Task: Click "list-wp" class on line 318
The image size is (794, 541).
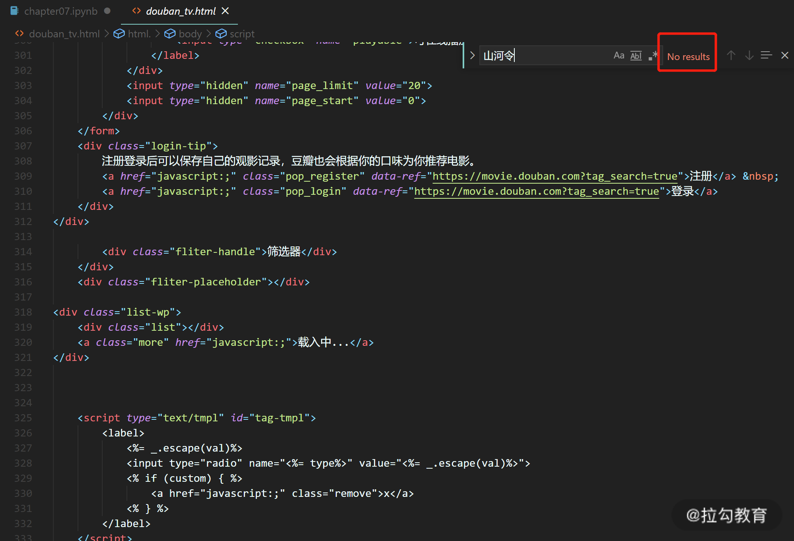Action: click(148, 312)
